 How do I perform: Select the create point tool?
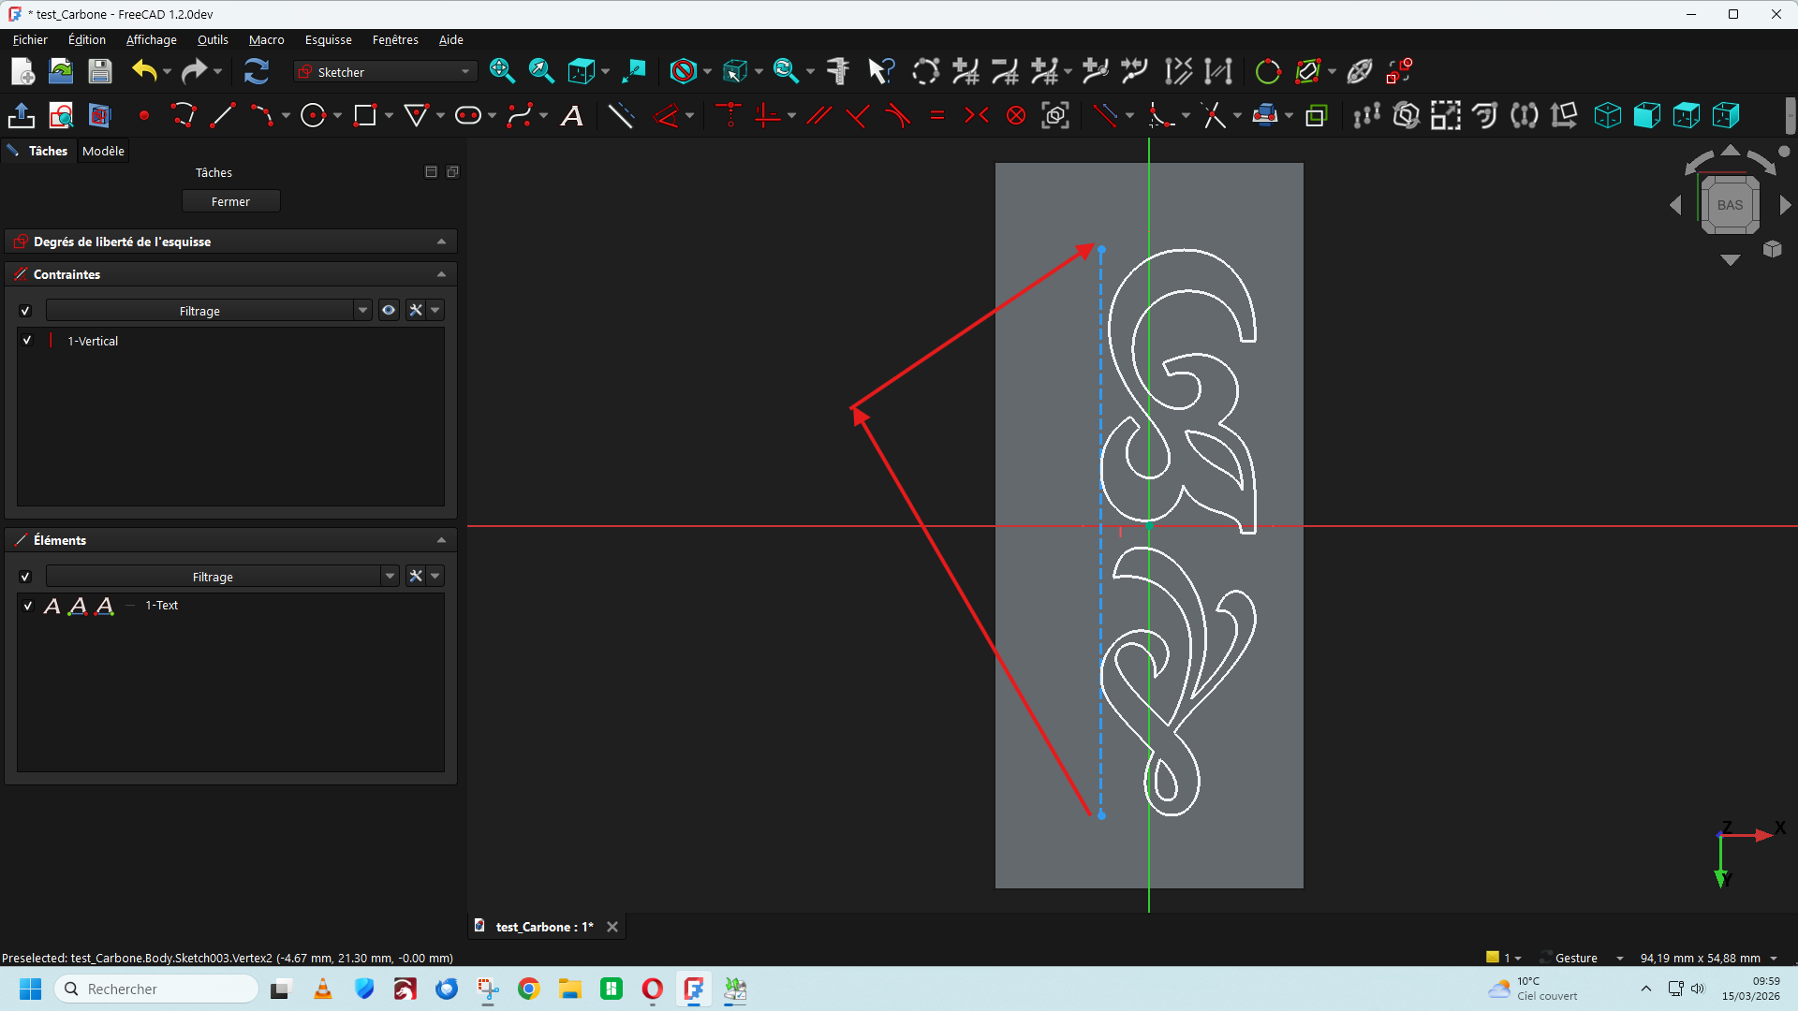click(144, 115)
